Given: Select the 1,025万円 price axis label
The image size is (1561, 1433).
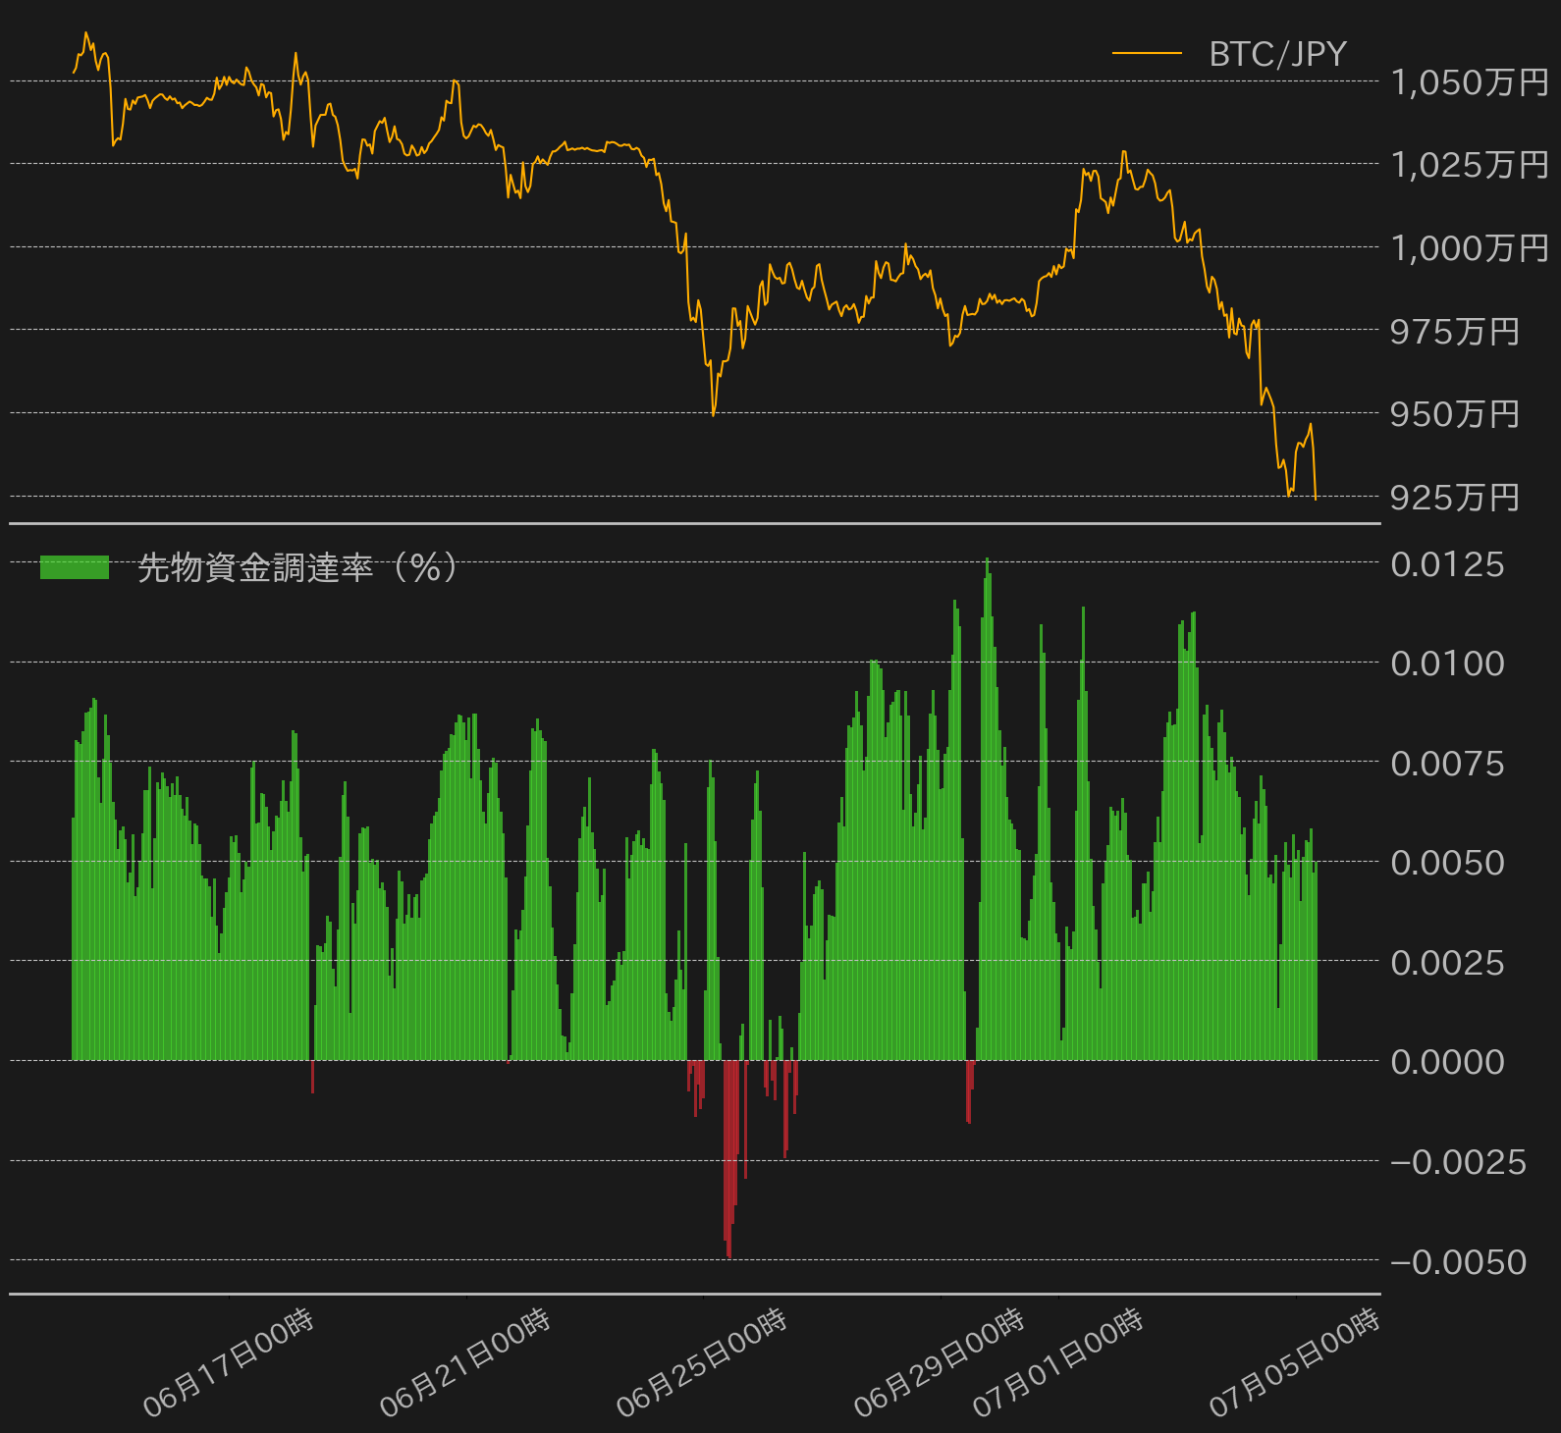Looking at the screenshot, I should pyautogui.click(x=1470, y=165).
